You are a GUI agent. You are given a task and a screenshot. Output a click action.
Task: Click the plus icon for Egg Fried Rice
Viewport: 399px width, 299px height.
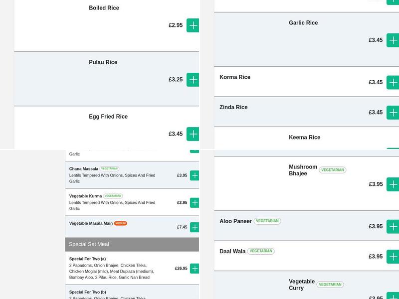coord(193,134)
